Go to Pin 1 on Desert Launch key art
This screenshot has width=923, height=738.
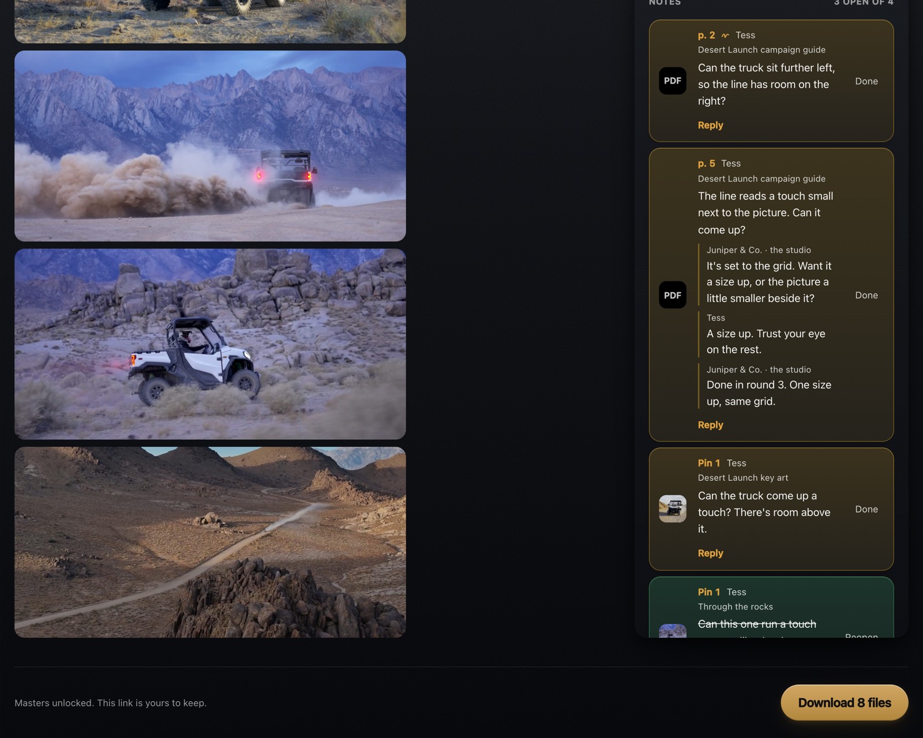click(x=709, y=463)
